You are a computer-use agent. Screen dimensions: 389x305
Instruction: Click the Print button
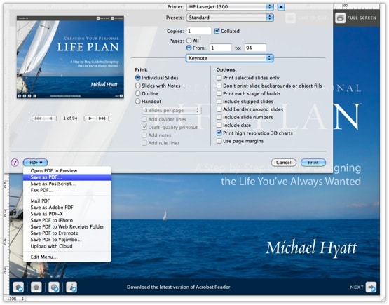(313, 163)
